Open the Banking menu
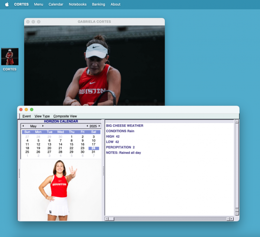The image size is (260, 237). (x=98, y=4)
